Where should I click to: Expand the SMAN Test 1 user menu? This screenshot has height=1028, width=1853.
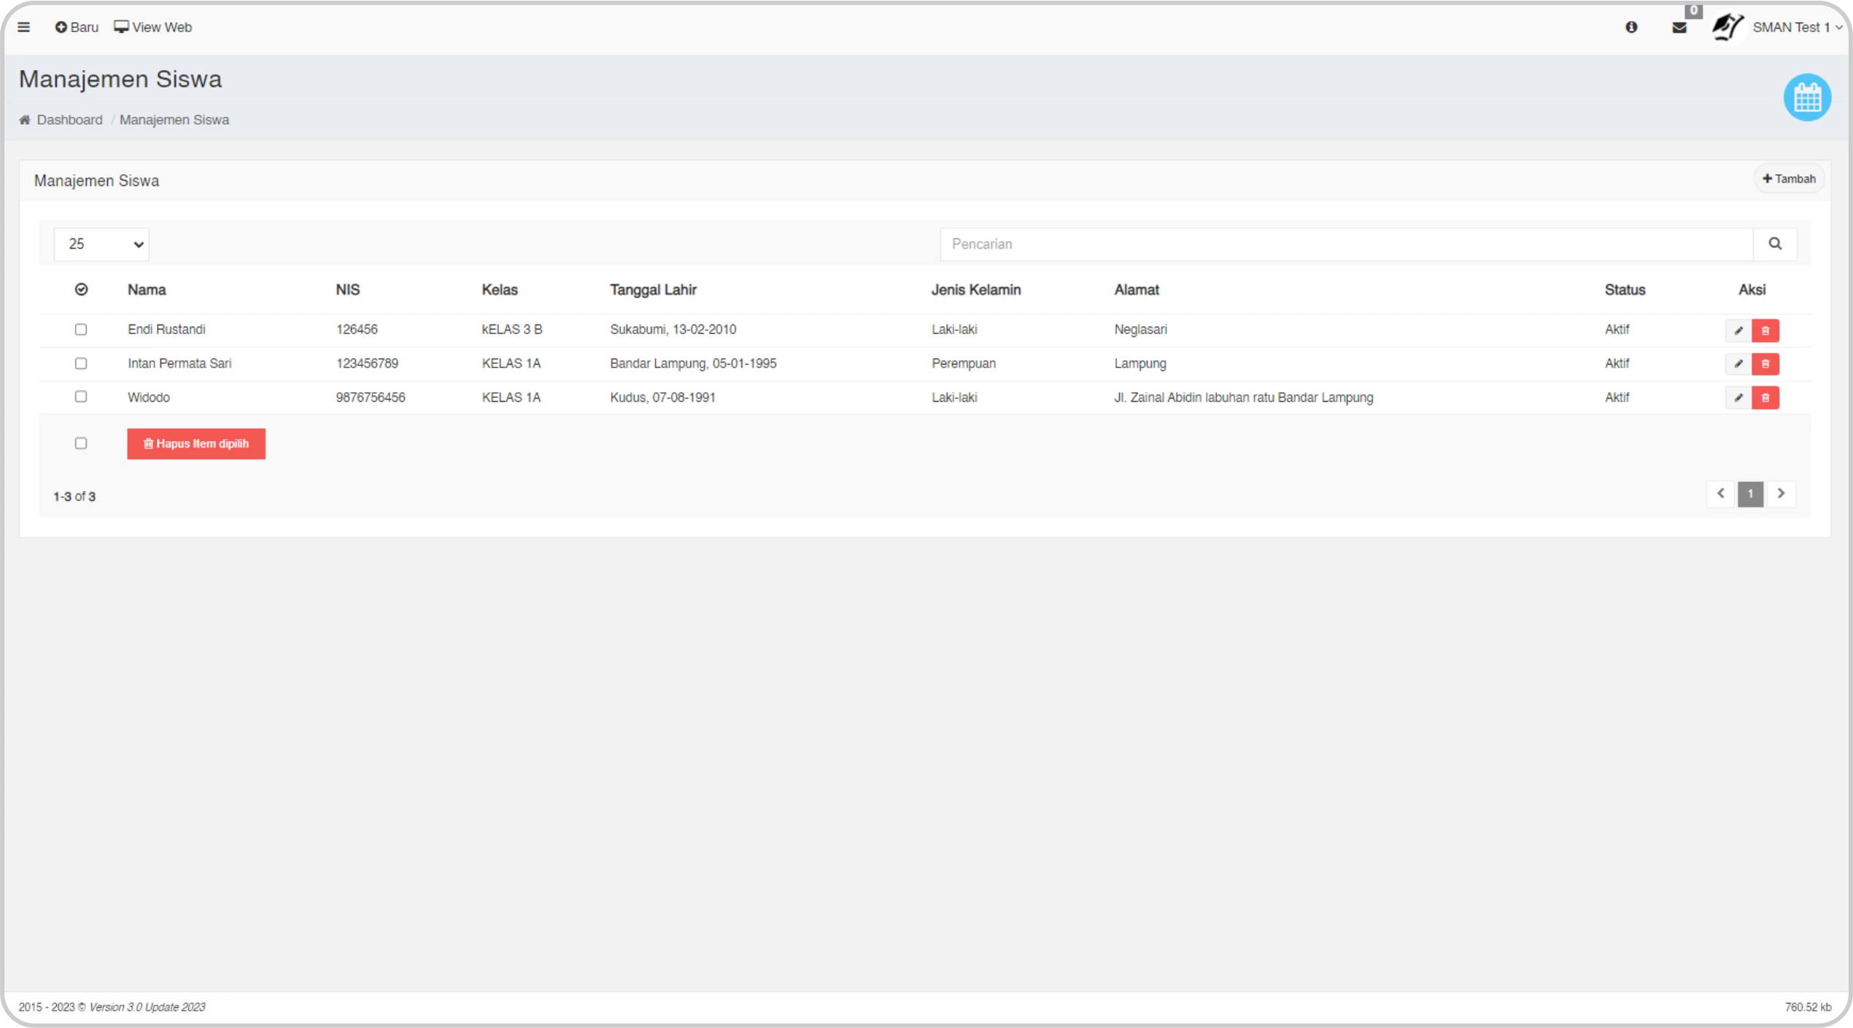tap(1795, 28)
